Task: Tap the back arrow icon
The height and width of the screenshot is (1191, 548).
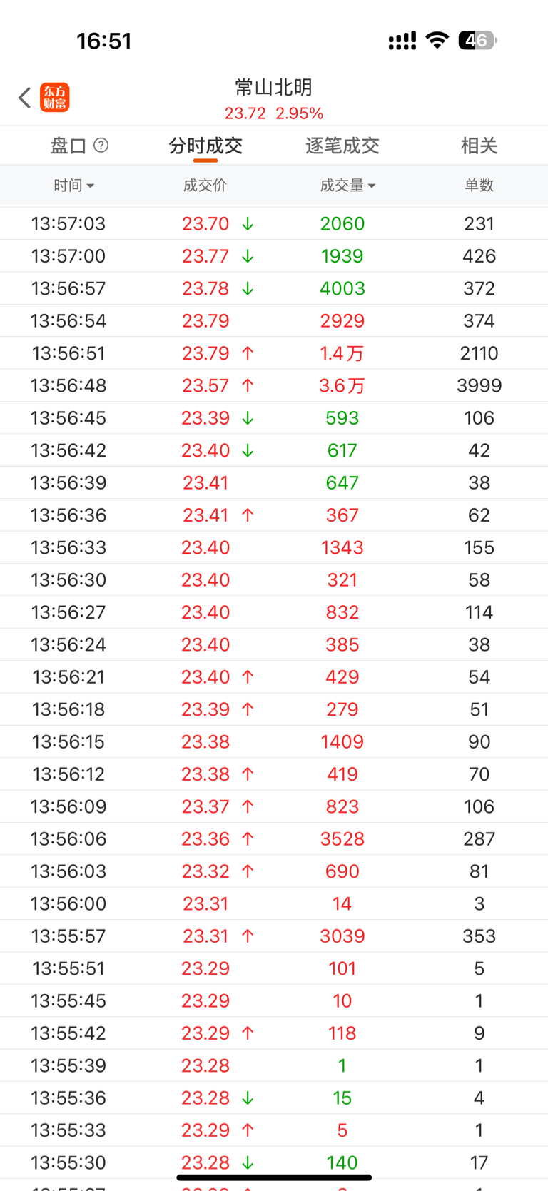Action: click(x=24, y=98)
